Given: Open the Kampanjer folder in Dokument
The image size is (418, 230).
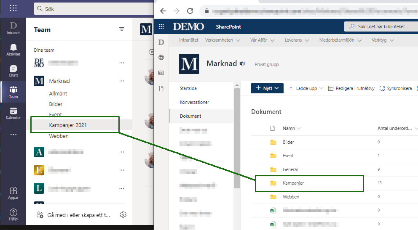Looking at the screenshot, I should tap(293, 183).
